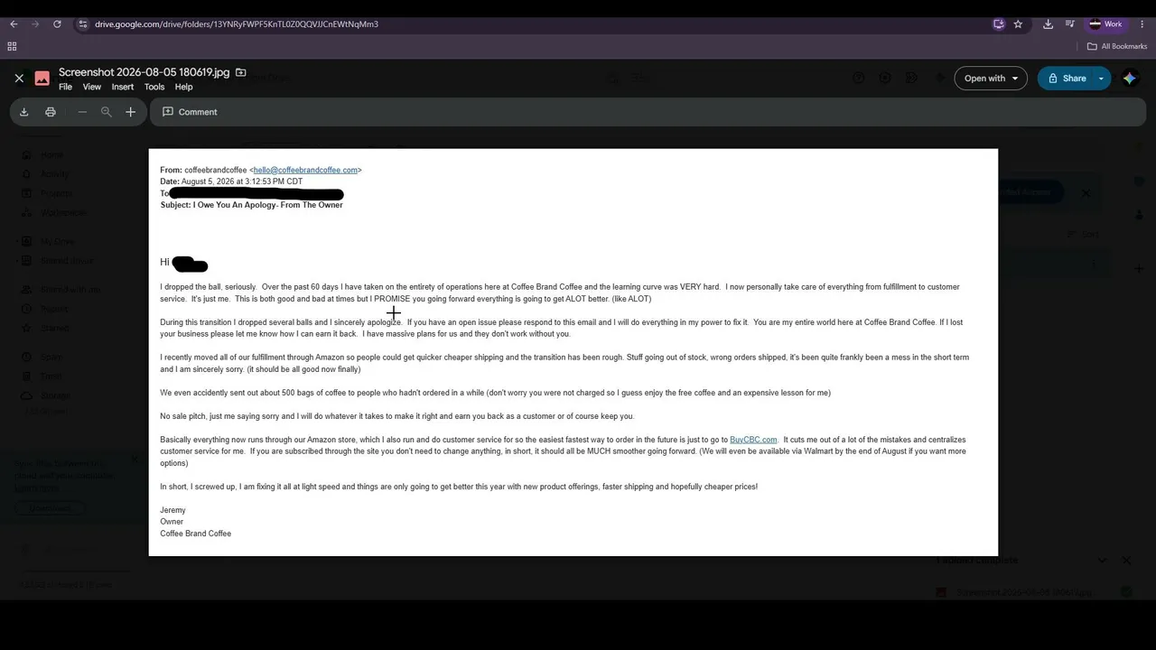Collapse the upload complete panel chevron
The image size is (1156, 650).
pos(1102,561)
